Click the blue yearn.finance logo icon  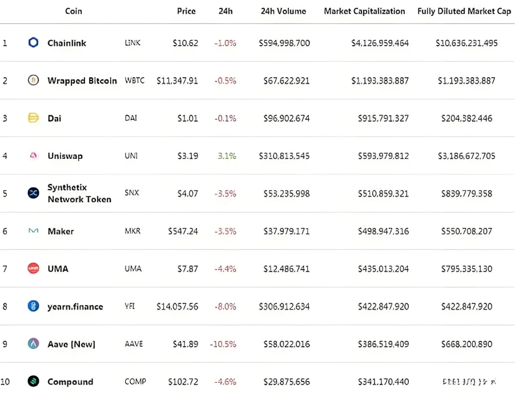[33, 306]
